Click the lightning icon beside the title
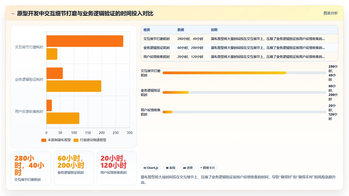Image resolution: width=349 pixels, height=196 pixels. point(13,14)
